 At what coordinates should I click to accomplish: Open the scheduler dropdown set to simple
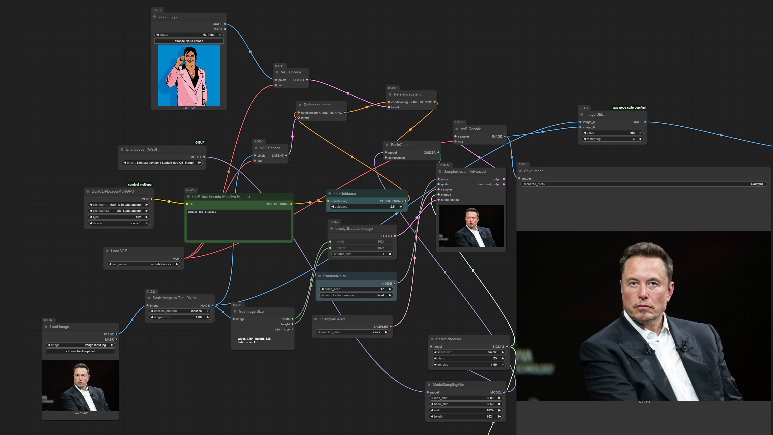468,352
